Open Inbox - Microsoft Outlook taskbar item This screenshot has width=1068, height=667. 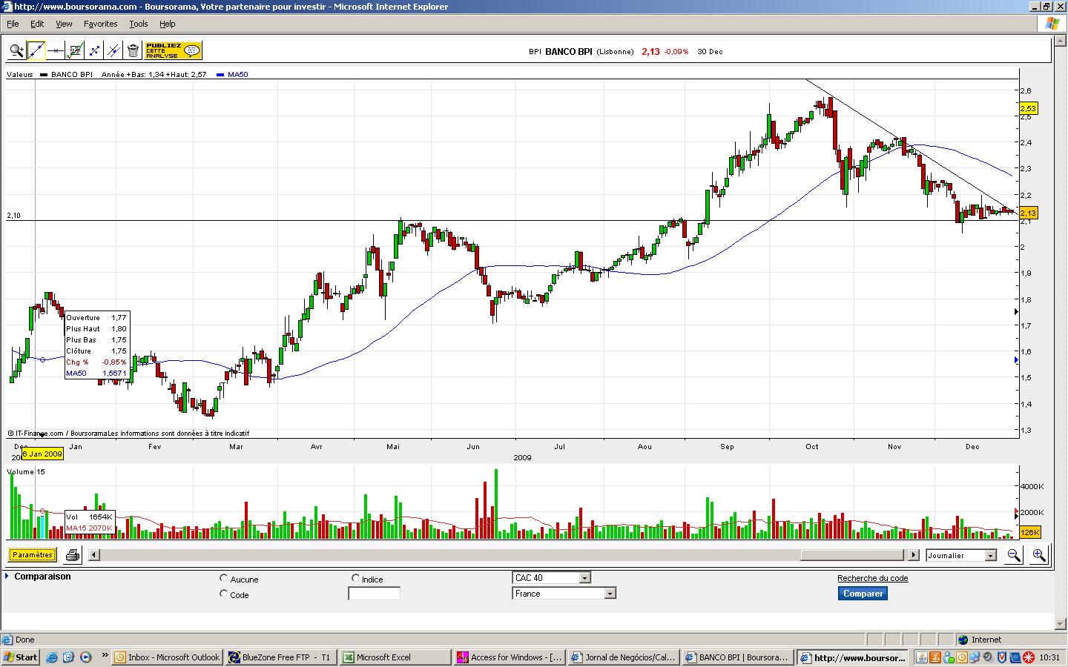coord(168,657)
